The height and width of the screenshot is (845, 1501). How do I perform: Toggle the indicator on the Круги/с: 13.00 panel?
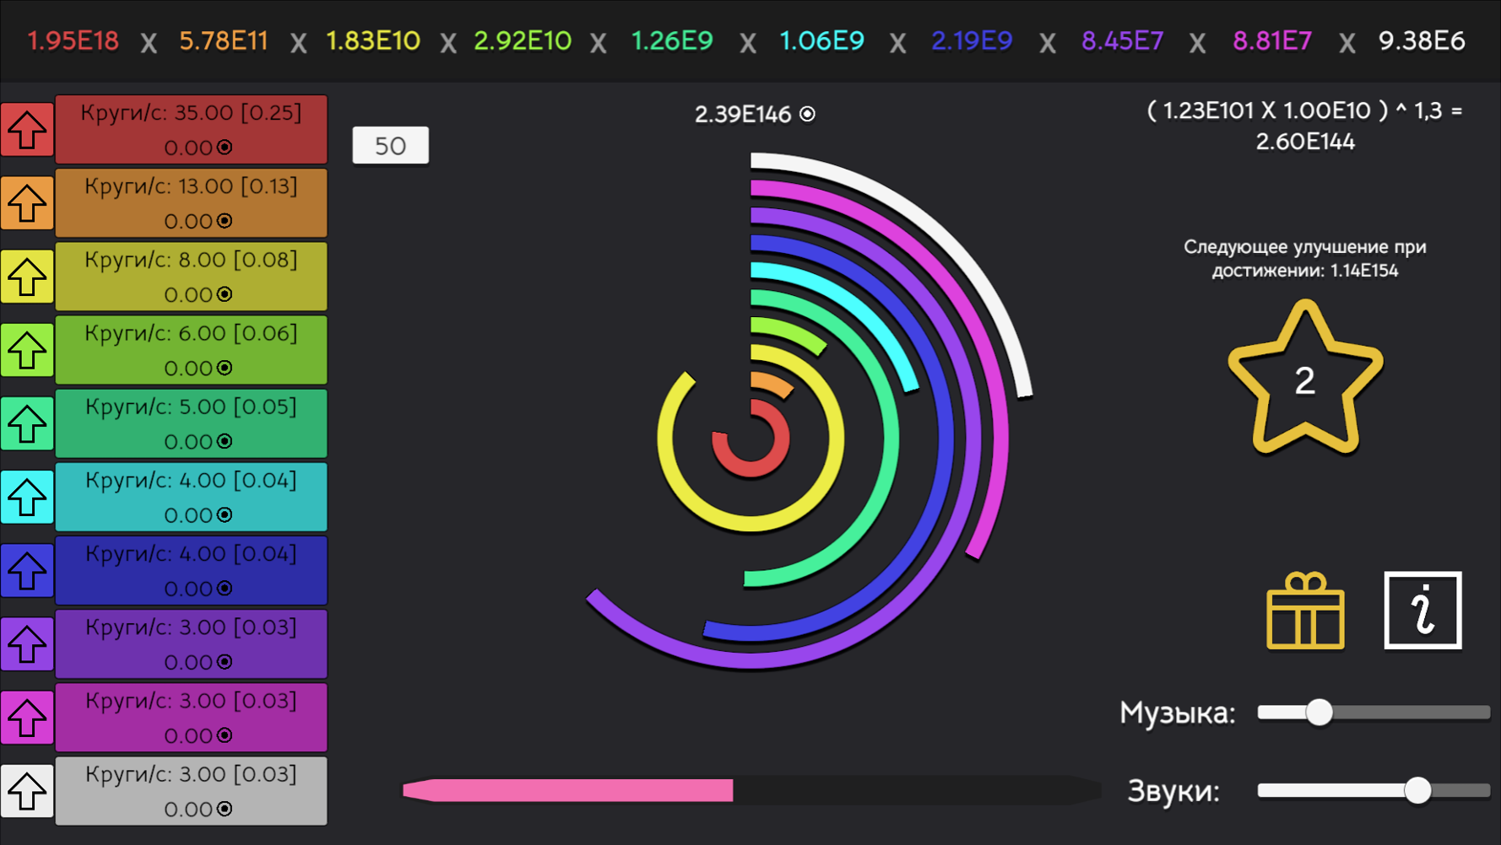[x=224, y=220]
